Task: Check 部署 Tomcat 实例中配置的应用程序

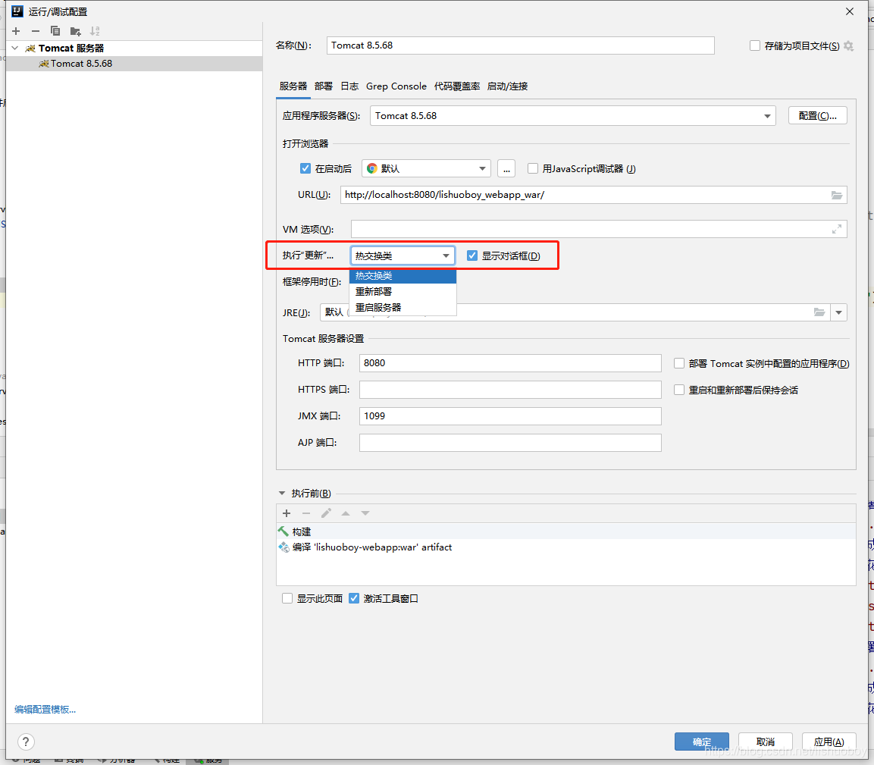Action: pos(679,363)
